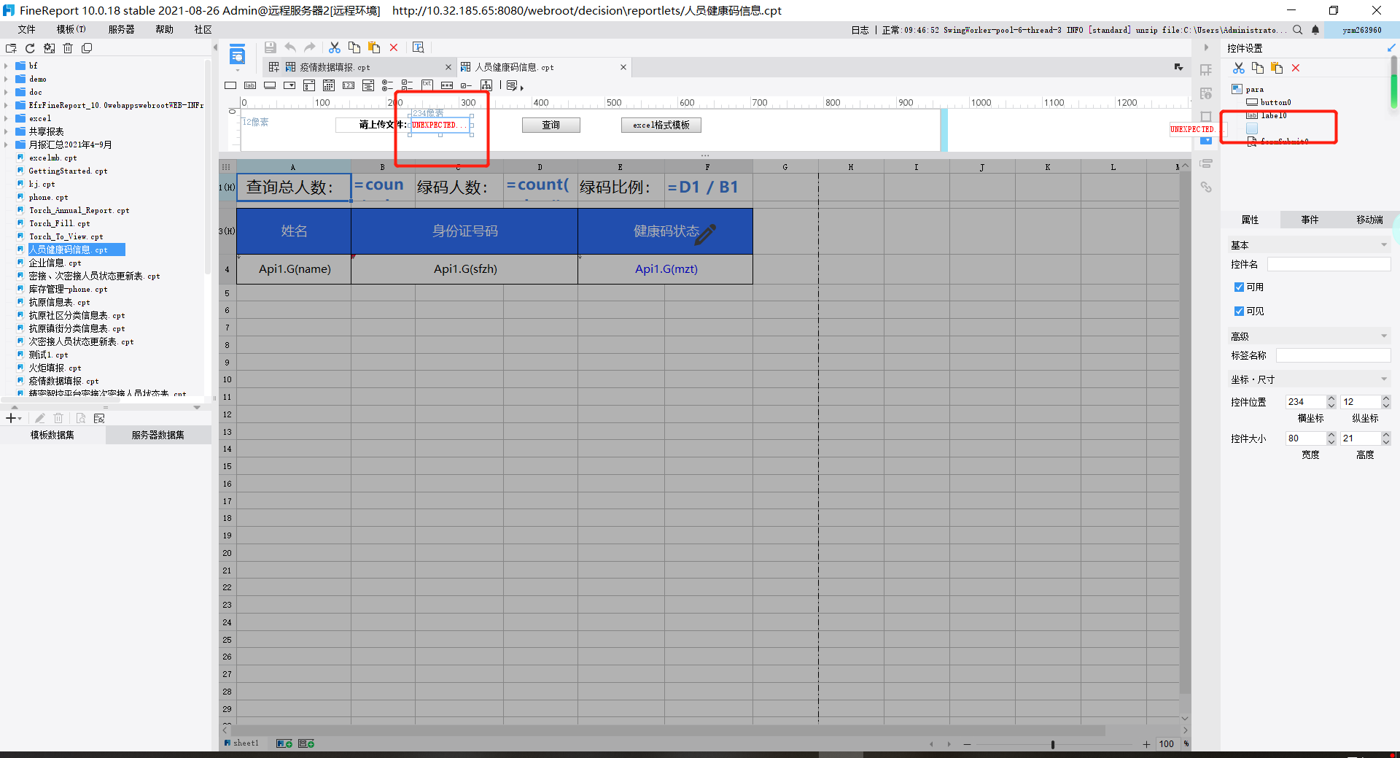Viewport: 1400px width, 758px height.
Task: Select the tree widget icon in widget bar
Action: point(486,85)
